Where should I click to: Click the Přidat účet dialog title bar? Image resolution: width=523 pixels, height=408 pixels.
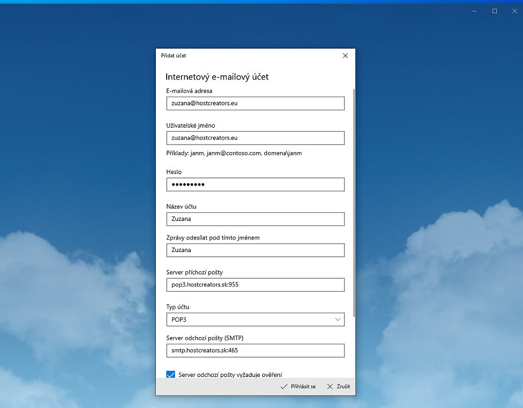(x=245, y=56)
